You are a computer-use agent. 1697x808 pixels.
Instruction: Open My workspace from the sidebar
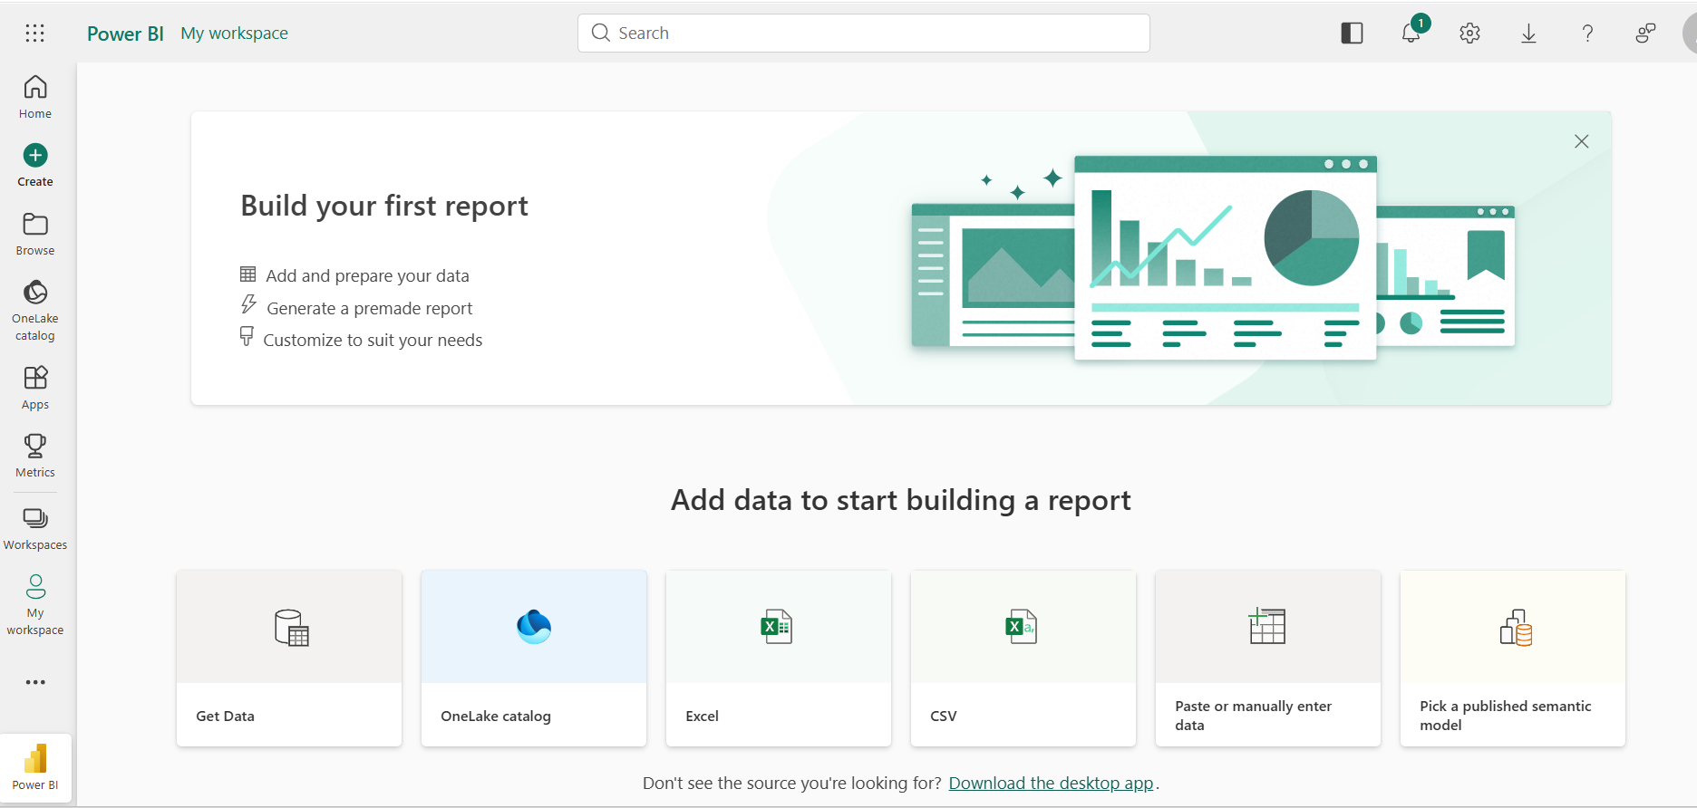[x=35, y=604]
